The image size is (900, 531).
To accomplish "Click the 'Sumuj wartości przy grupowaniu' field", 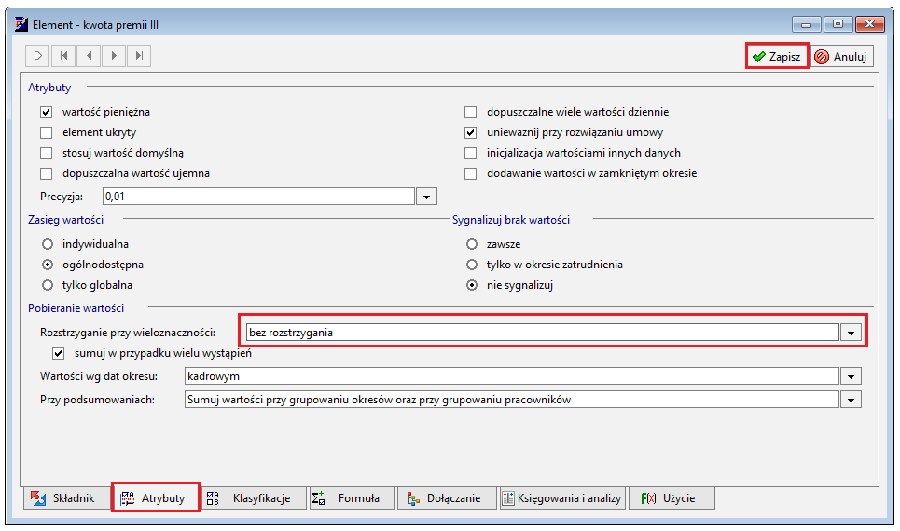I will click(x=512, y=401).
